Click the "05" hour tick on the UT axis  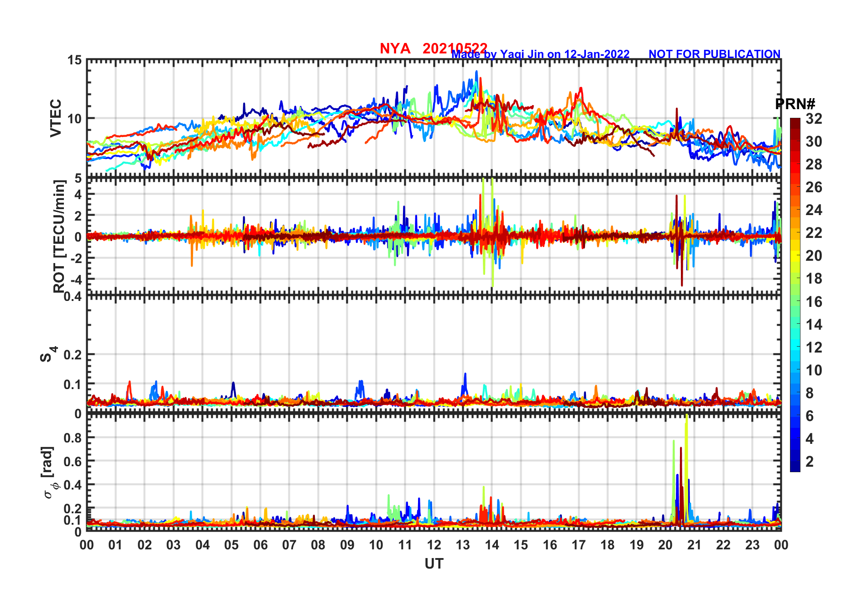pos(231,545)
